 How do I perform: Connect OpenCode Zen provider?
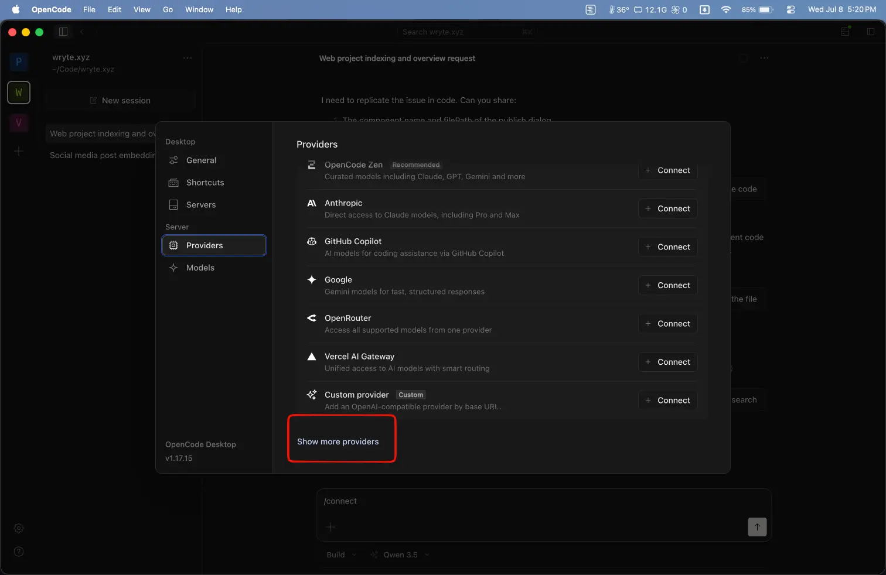coord(668,170)
